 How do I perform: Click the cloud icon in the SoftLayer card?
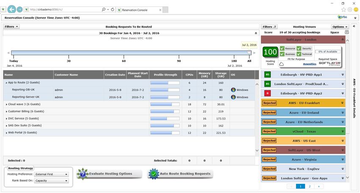click(x=281, y=64)
